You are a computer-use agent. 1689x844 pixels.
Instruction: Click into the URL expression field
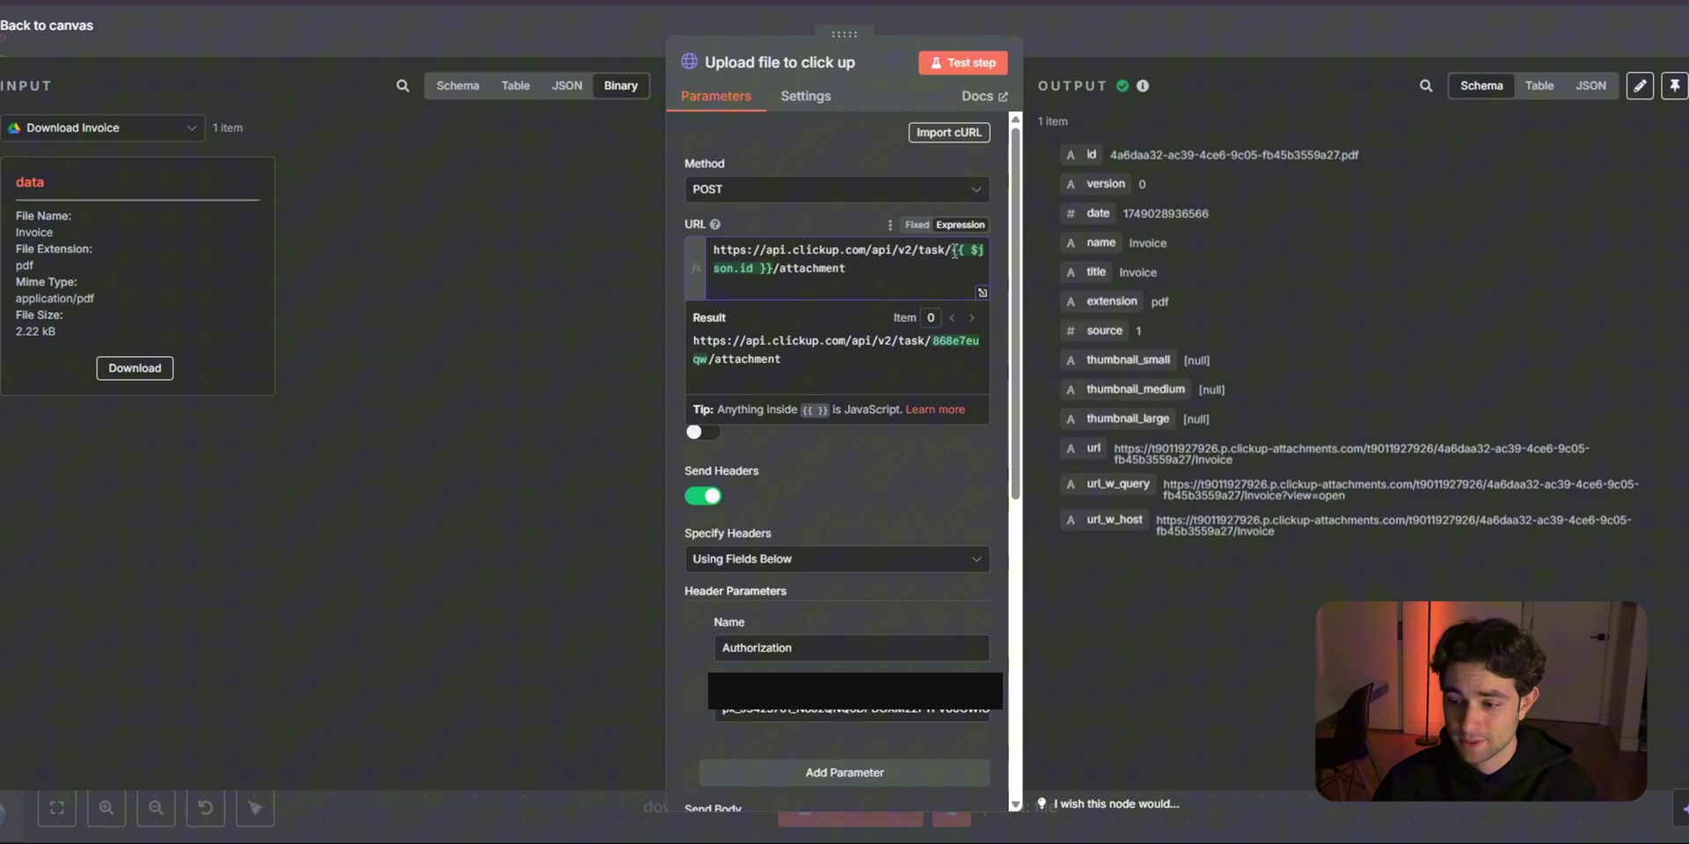pos(848,268)
